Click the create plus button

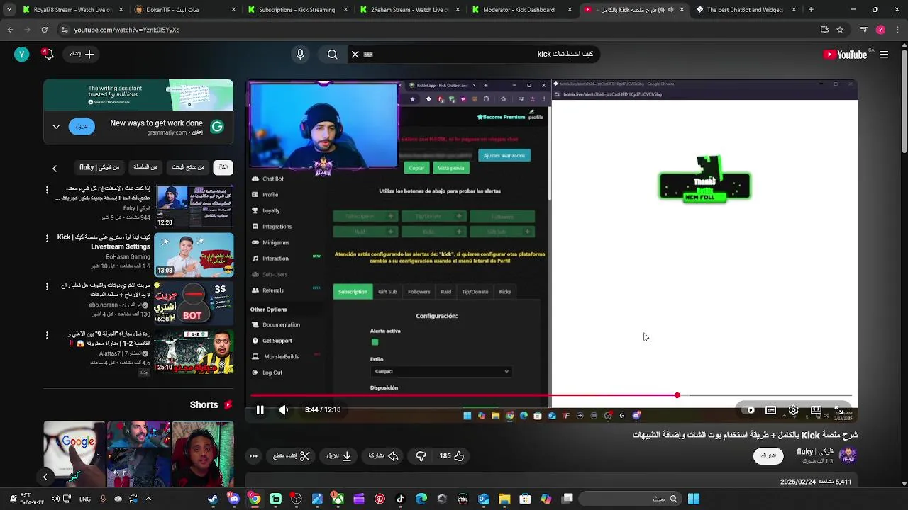(82, 54)
